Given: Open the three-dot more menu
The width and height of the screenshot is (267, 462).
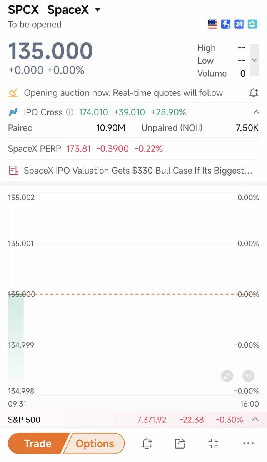Looking at the screenshot, I should (249, 444).
